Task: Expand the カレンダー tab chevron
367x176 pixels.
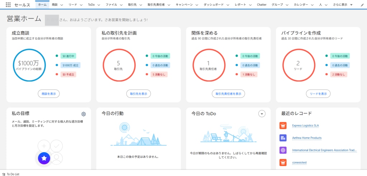Action: 312,5
